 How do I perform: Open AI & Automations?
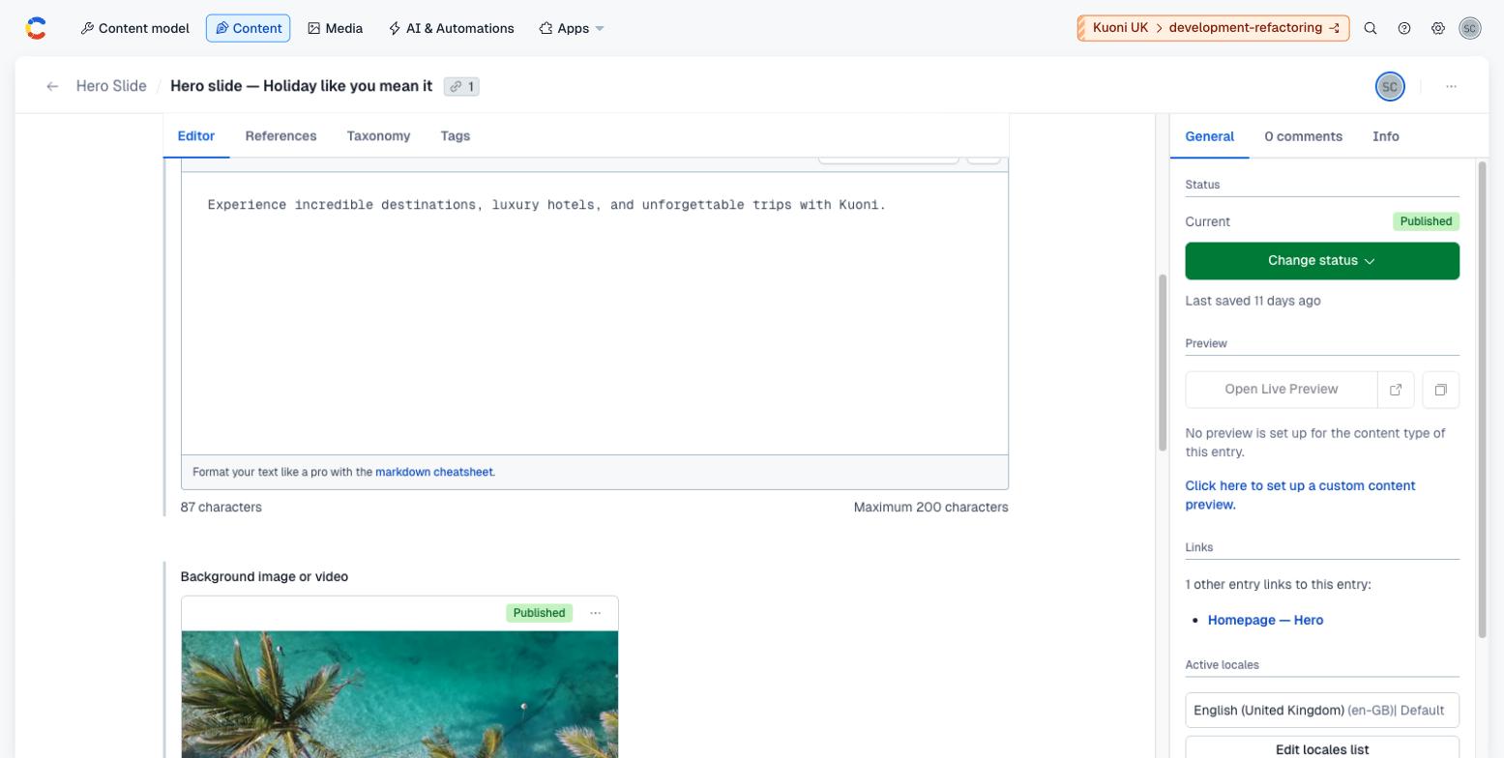(451, 28)
